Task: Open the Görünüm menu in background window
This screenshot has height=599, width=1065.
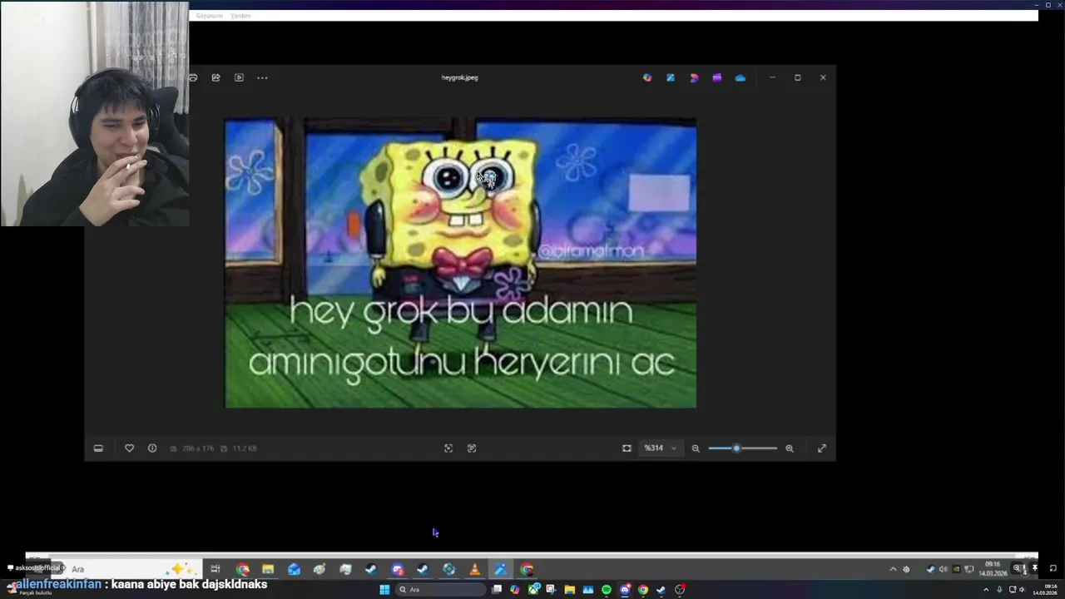Action: click(x=209, y=16)
